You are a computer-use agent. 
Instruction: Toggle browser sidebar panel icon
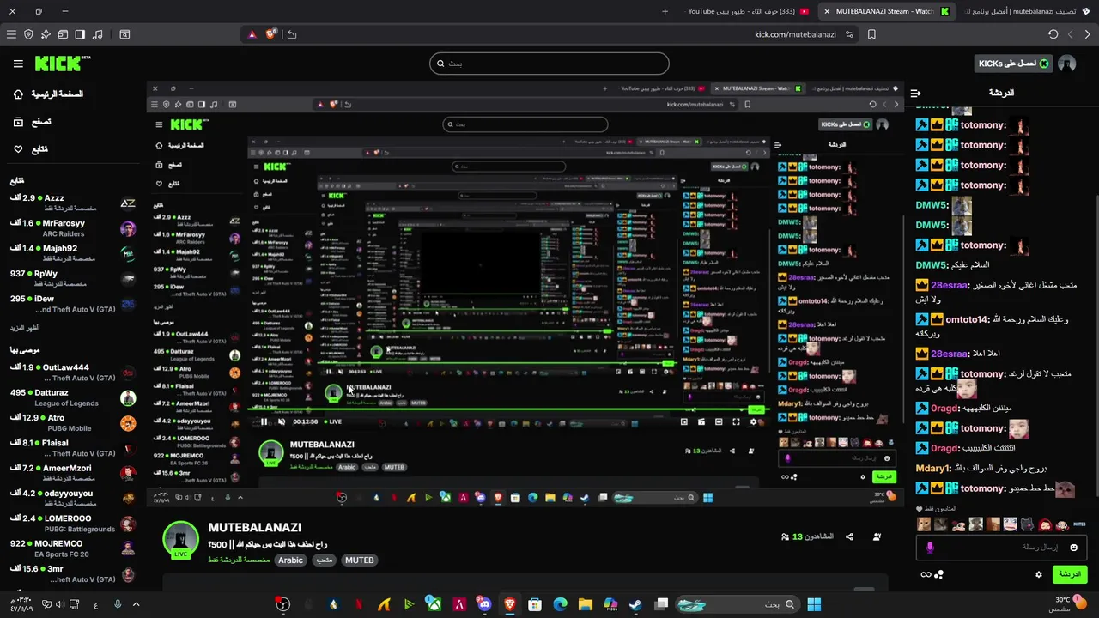(x=80, y=34)
